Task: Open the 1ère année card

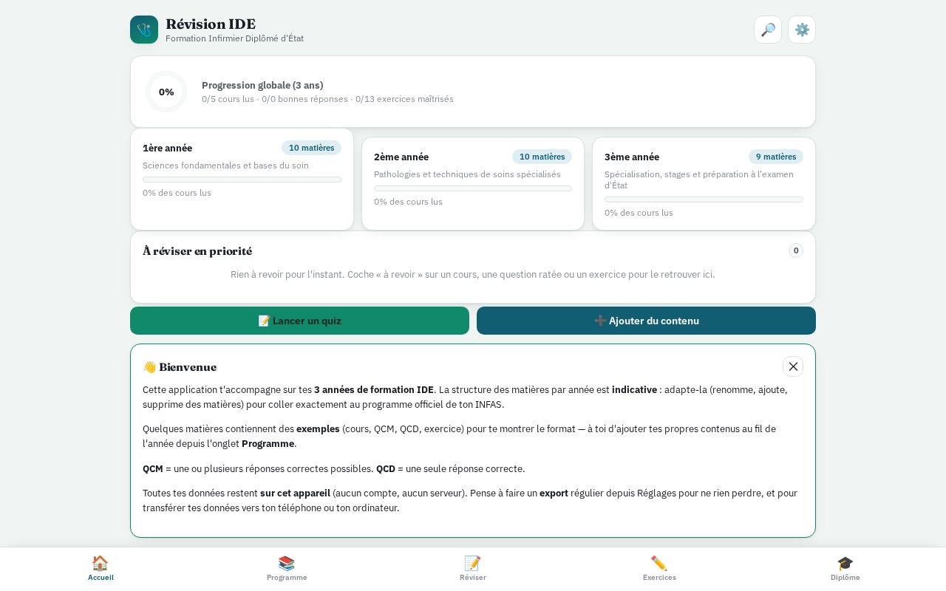Action: pyautogui.click(x=242, y=180)
